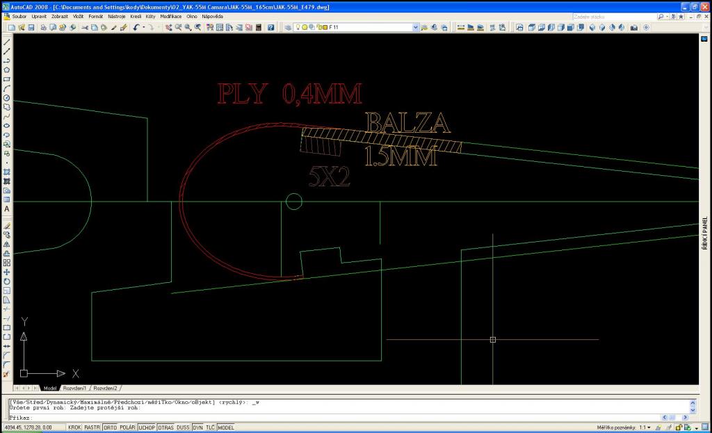
Task: Disable POLÁR tracking in status bar
Action: pyautogui.click(x=127, y=427)
